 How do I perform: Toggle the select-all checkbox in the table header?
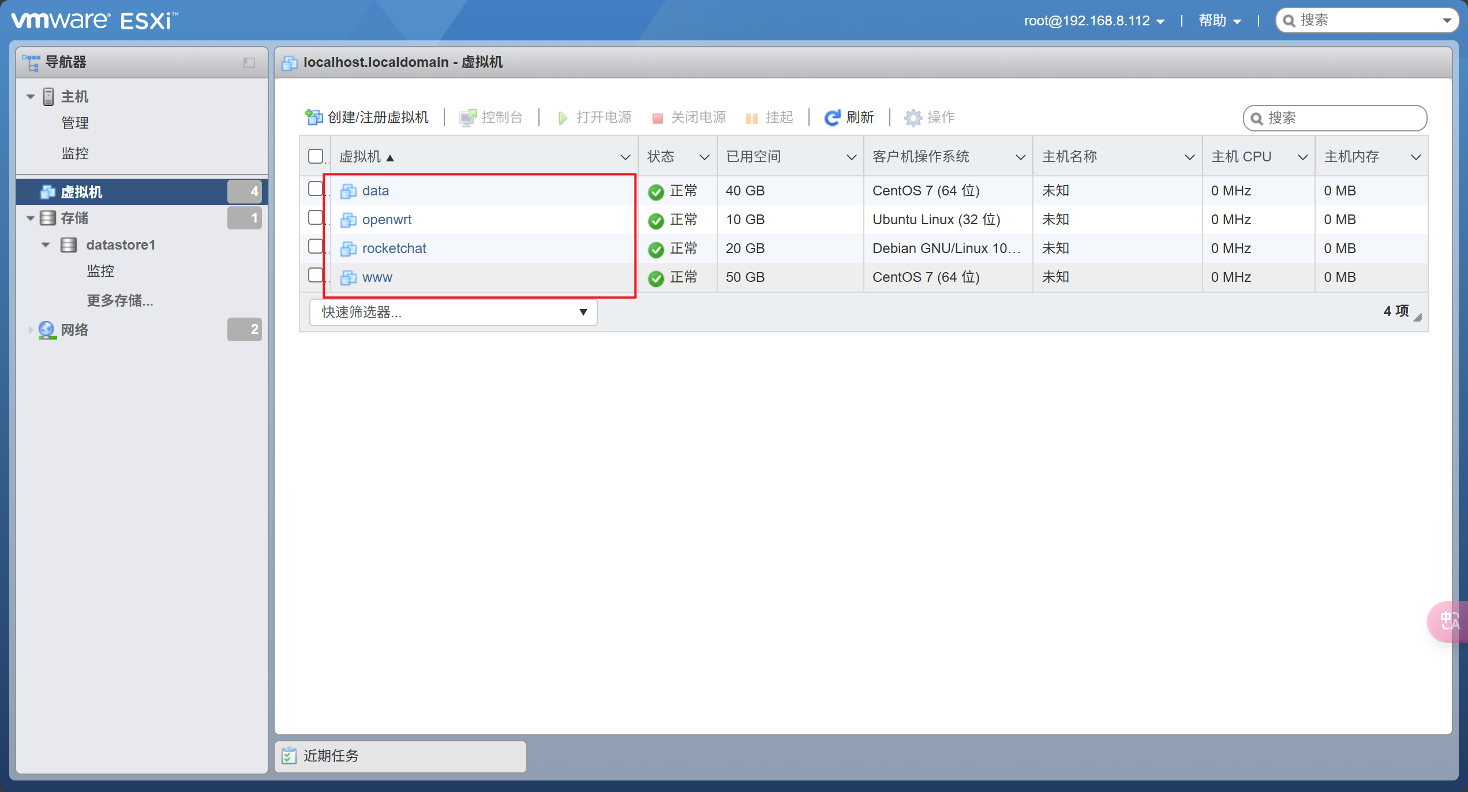[316, 156]
